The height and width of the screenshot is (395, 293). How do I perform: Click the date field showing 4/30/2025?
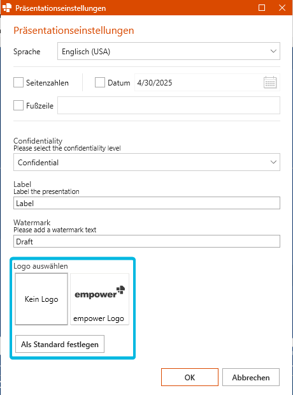point(199,82)
